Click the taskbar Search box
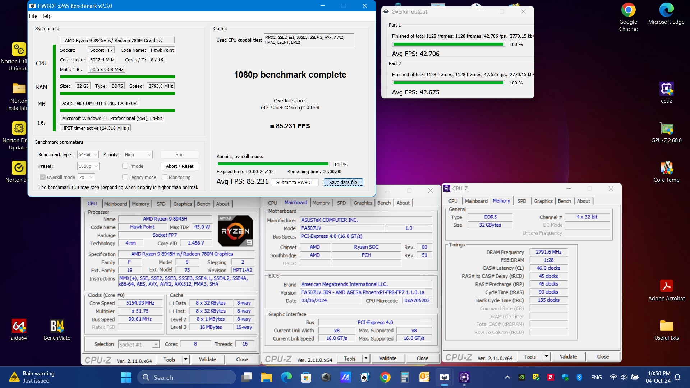Image resolution: width=690 pixels, height=388 pixels. (x=187, y=377)
